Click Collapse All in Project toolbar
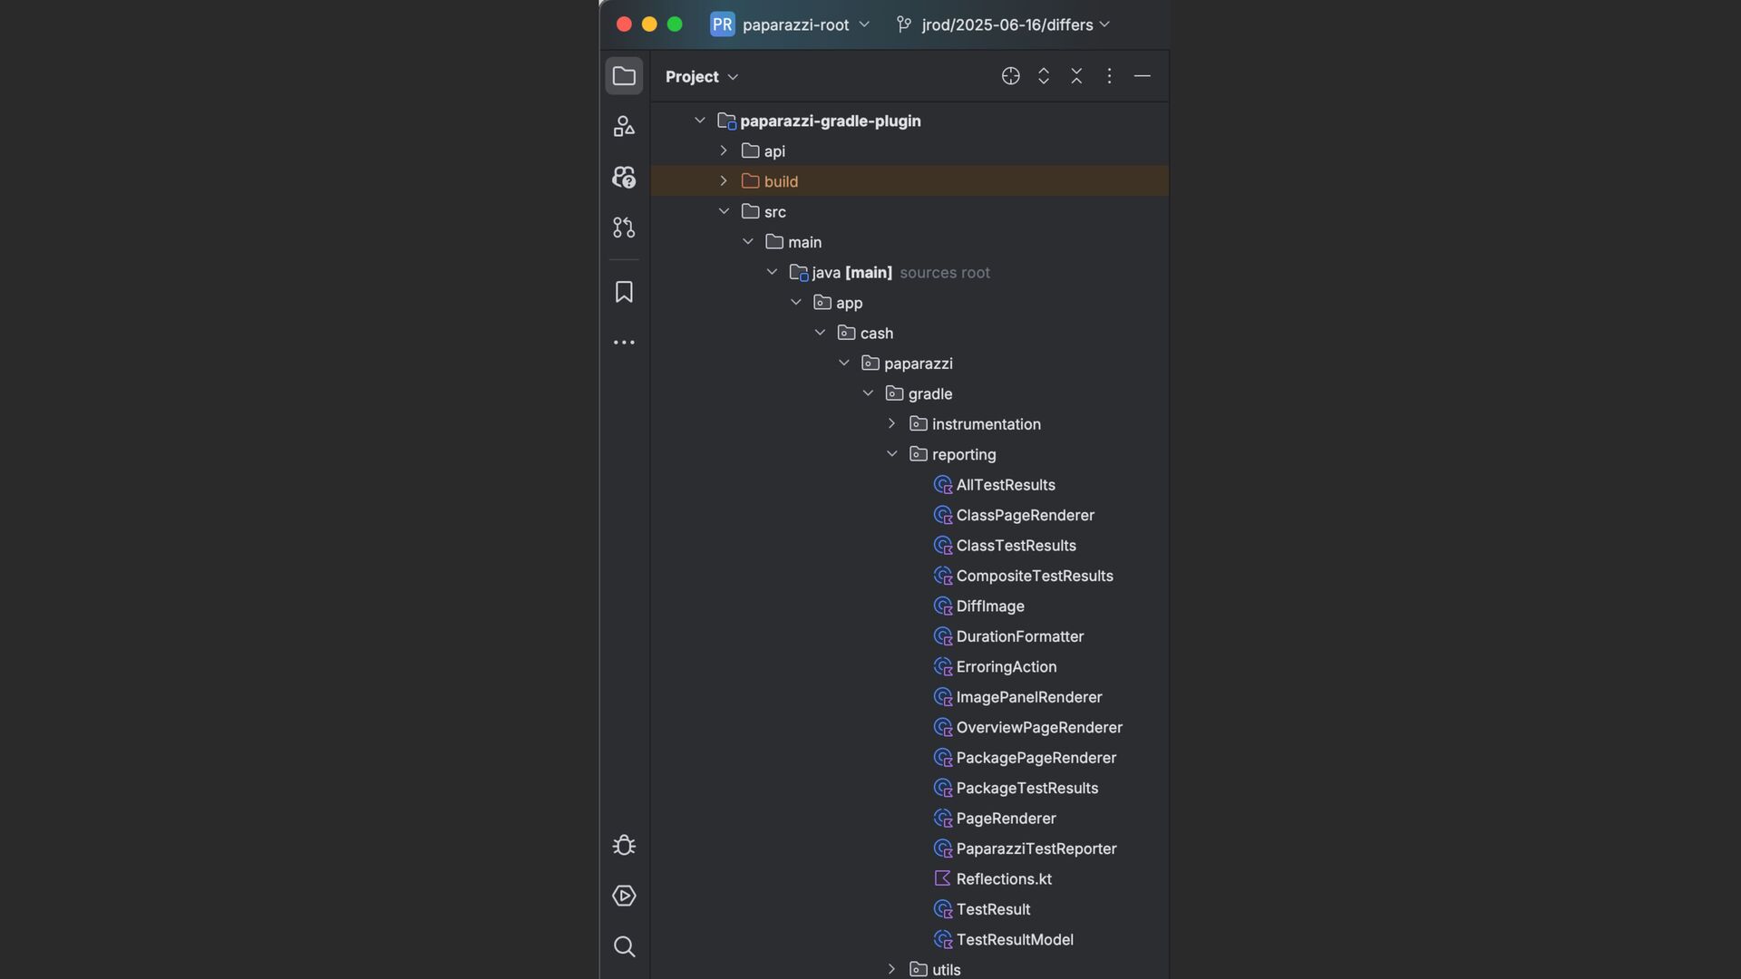Image resolution: width=1741 pixels, height=979 pixels. pyautogui.click(x=1076, y=76)
